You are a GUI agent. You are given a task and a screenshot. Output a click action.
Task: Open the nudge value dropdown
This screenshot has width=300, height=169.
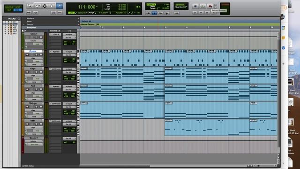(x=107, y=13)
